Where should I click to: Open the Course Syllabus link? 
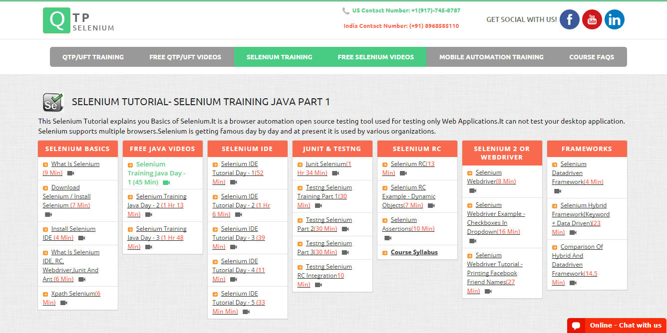[x=414, y=252]
